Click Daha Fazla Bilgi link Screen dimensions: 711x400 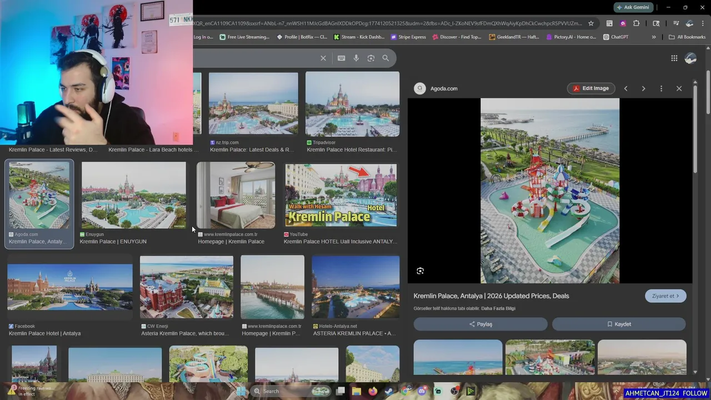[x=498, y=308]
